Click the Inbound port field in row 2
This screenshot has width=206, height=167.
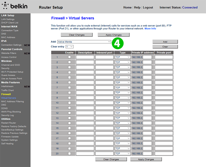[x=104, y=62]
